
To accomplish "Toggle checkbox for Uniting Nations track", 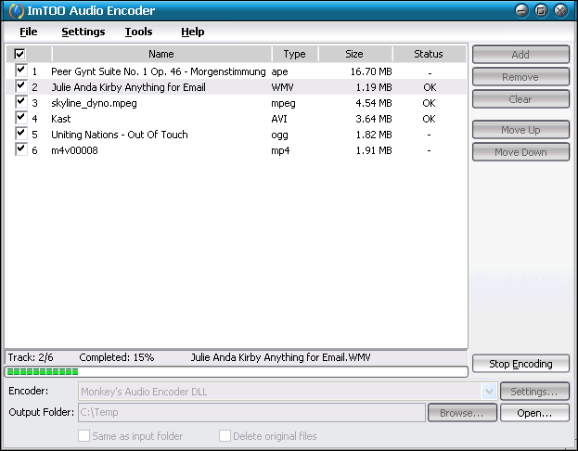I will [x=20, y=134].
